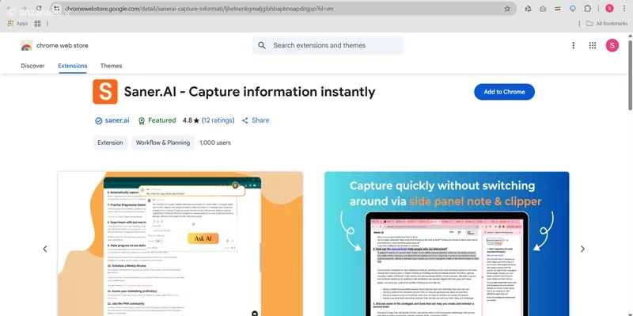This screenshot has width=633, height=316.
Task: Switch to the Themes tab
Action: [111, 66]
